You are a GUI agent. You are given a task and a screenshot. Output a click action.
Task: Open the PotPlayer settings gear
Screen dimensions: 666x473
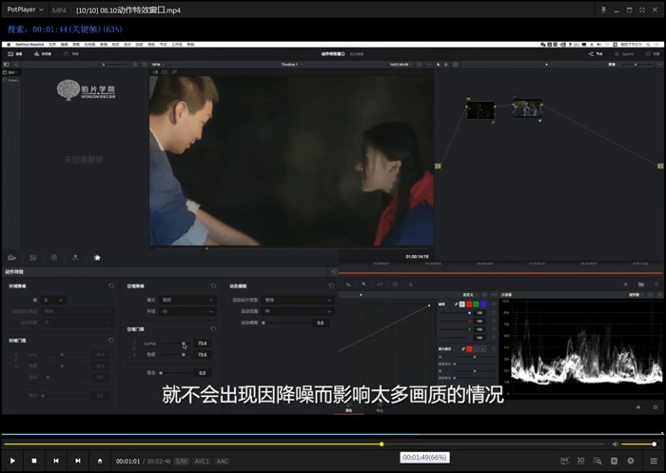point(630,461)
